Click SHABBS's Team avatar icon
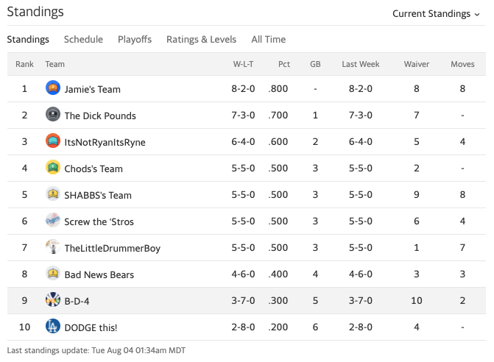Screen dimensions: 494x362 click(53, 194)
